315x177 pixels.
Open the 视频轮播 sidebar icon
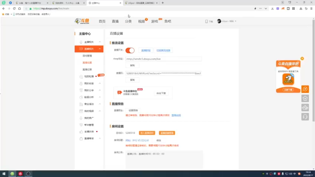point(81,76)
